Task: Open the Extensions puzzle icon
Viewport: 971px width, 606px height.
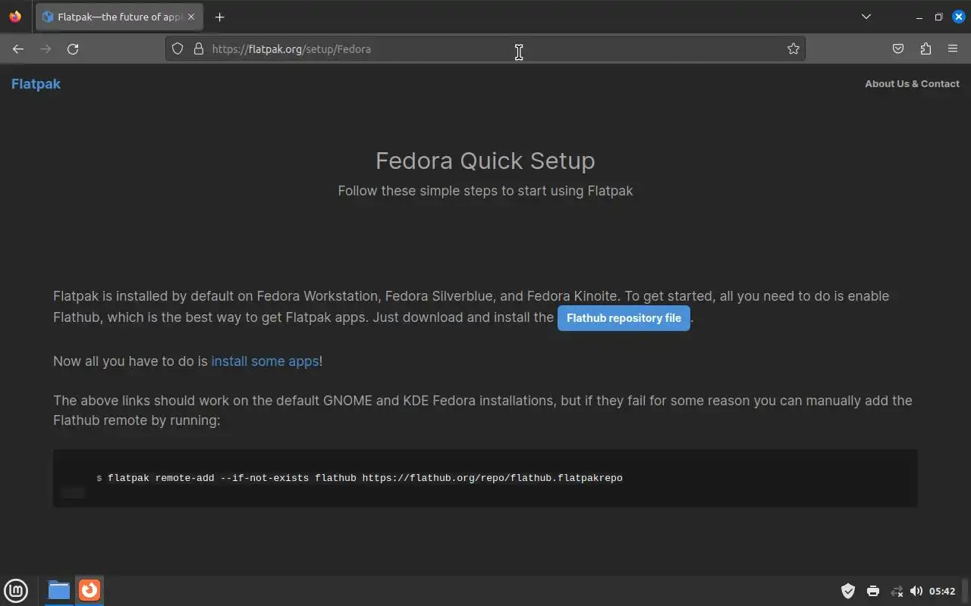Action: (x=925, y=48)
